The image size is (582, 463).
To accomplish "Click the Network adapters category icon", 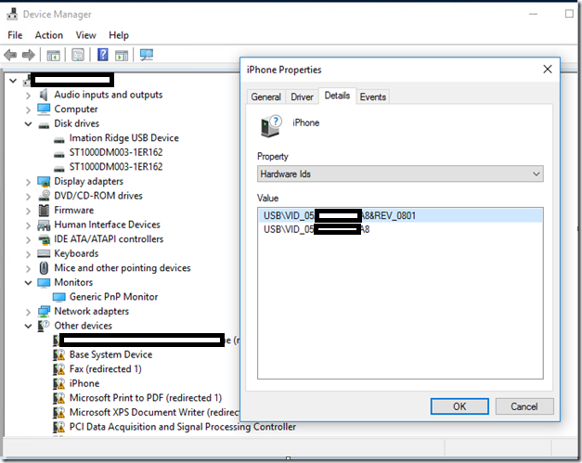I will coord(44,312).
